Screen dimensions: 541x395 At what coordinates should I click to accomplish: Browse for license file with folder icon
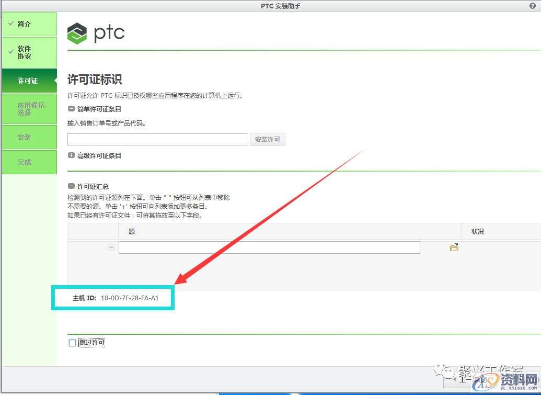tap(454, 247)
